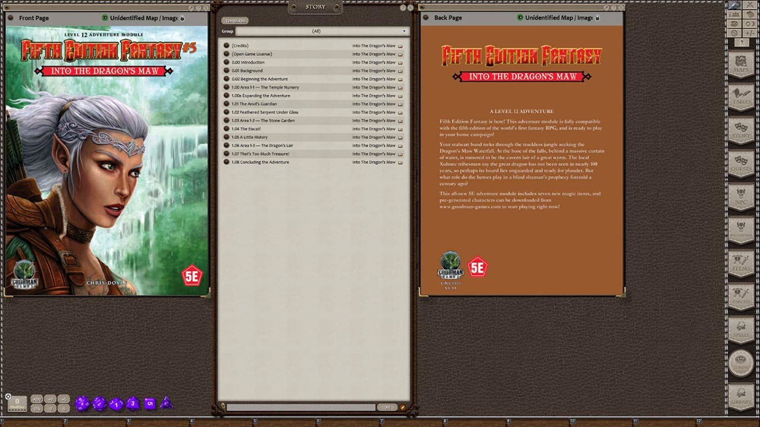The height and width of the screenshot is (427, 760).
Task: Click the purple d12 die
Action: (99, 404)
